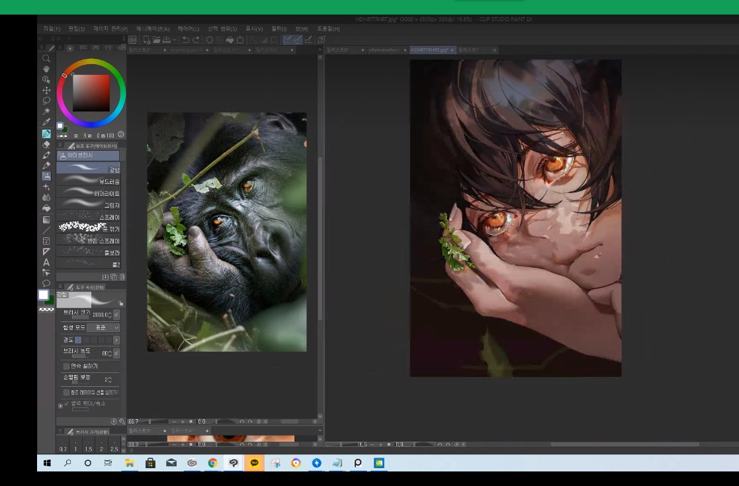
Task: Select the Airbrush tool in the toolbar
Action: click(46, 176)
